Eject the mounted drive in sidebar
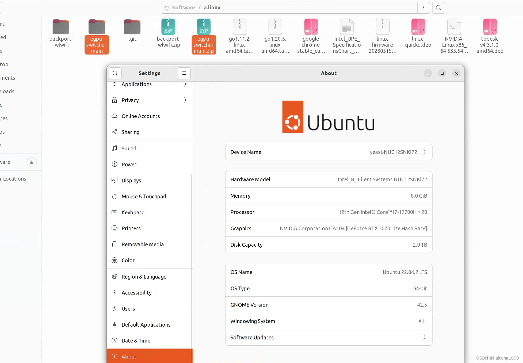Screen dimensions: 523x363 point(32,162)
